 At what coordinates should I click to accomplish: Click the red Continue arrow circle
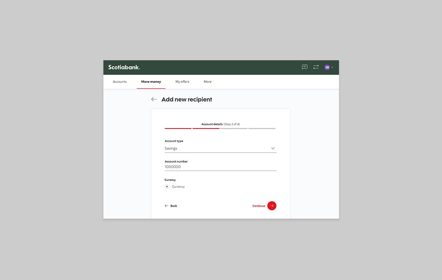(x=272, y=206)
